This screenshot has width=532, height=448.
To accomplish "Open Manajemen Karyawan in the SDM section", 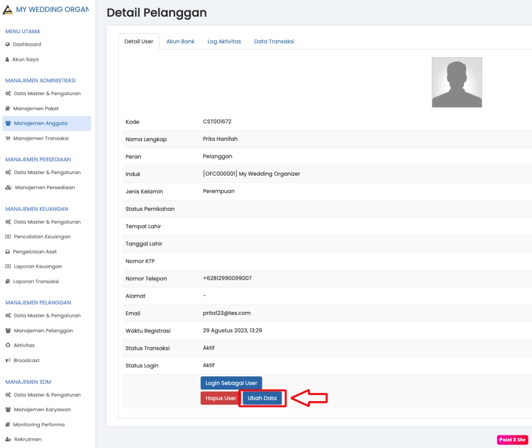I will click(42, 410).
